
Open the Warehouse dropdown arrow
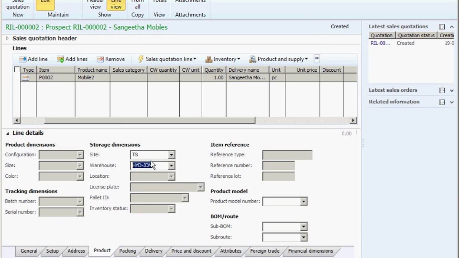pos(171,166)
